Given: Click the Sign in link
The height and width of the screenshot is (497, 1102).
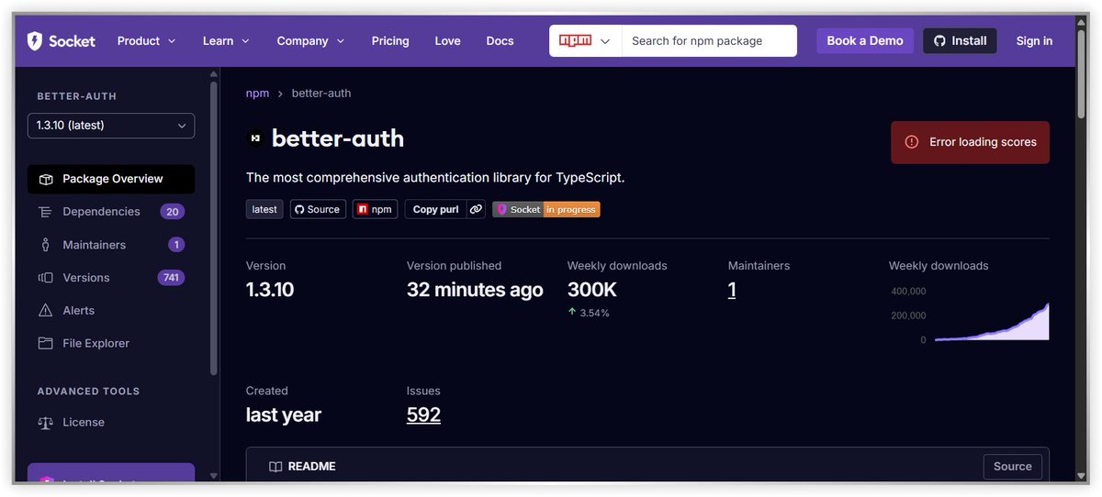Looking at the screenshot, I should [1034, 40].
